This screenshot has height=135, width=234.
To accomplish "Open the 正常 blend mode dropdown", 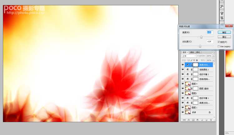I will pos(189,56).
